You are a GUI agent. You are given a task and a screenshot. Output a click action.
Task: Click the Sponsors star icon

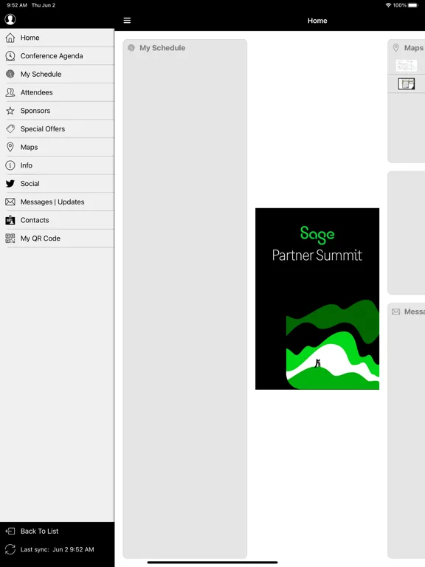coord(10,111)
